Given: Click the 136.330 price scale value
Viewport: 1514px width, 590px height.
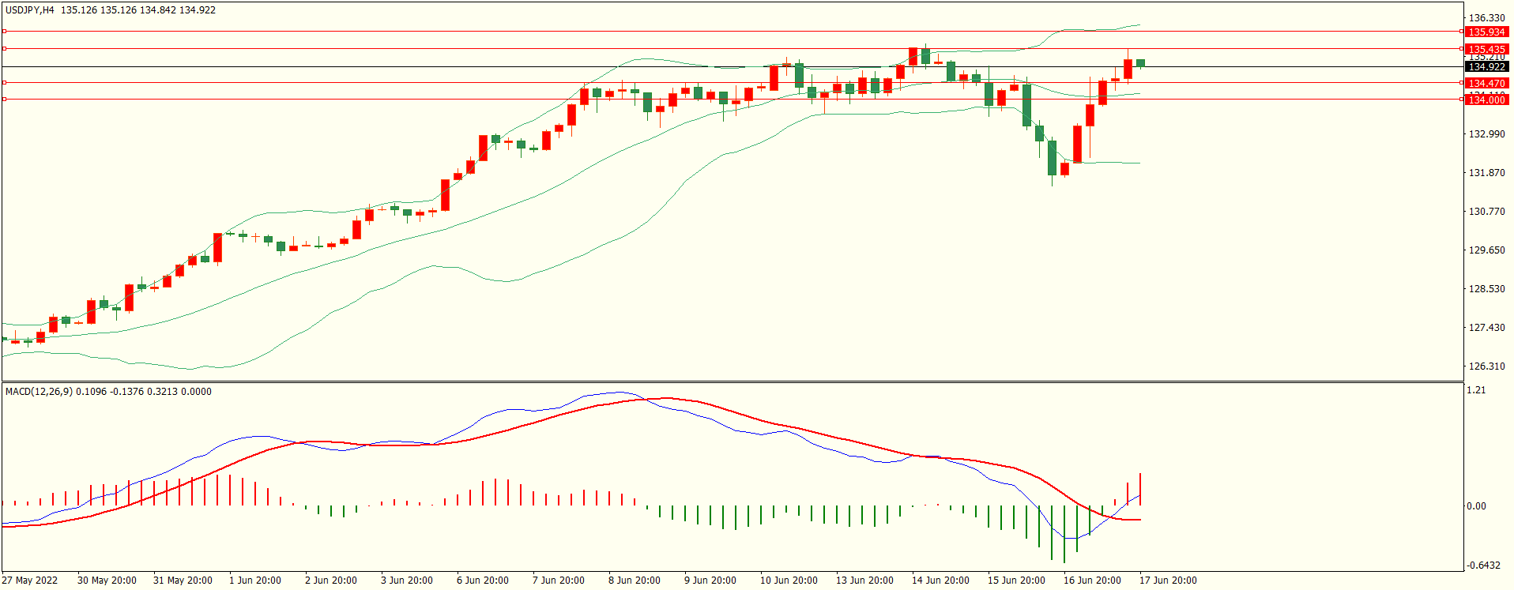Looking at the screenshot, I should pyautogui.click(x=1486, y=18).
